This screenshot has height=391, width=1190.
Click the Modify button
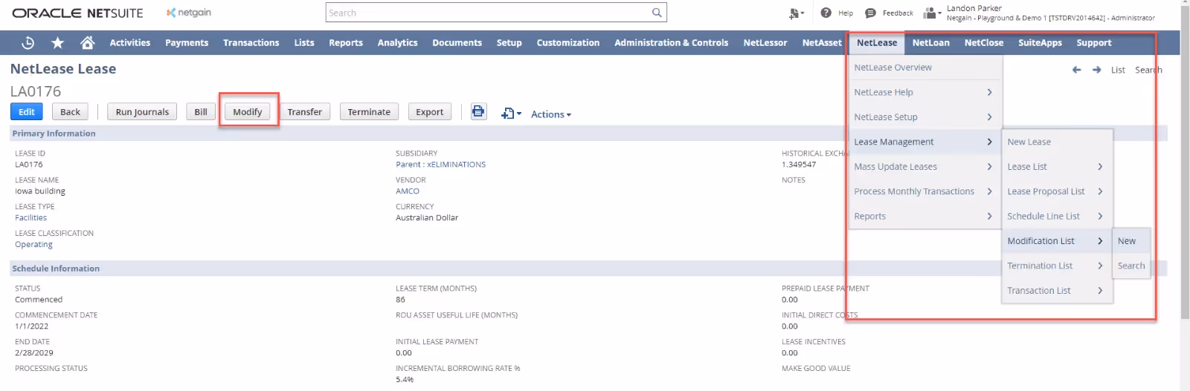[248, 112]
